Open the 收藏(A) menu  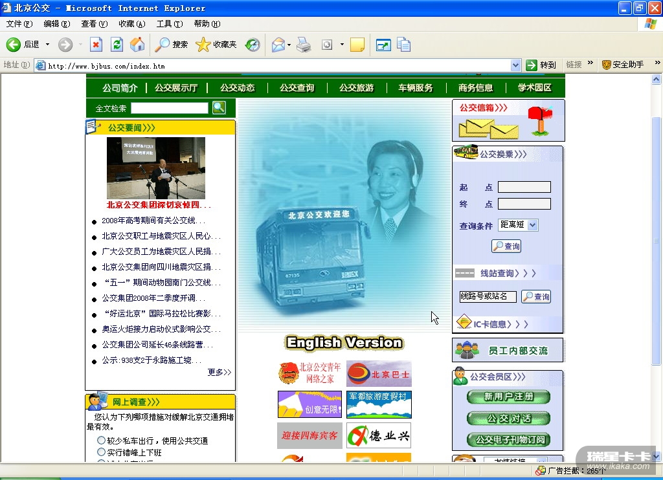pos(132,24)
